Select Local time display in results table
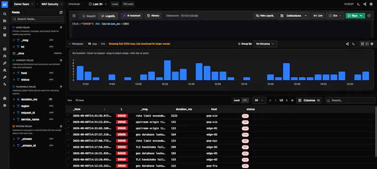Screen dimensions: 377x169 (x=237, y=100)
